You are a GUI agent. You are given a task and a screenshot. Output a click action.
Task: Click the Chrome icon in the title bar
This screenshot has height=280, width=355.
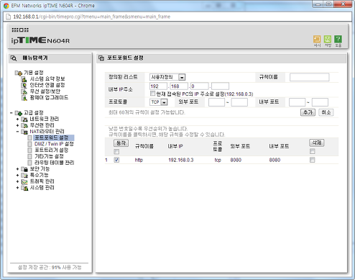[x=6, y=6]
